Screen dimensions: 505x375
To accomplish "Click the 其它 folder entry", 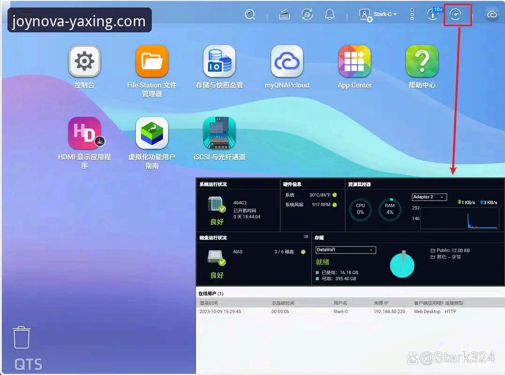I will [446, 257].
